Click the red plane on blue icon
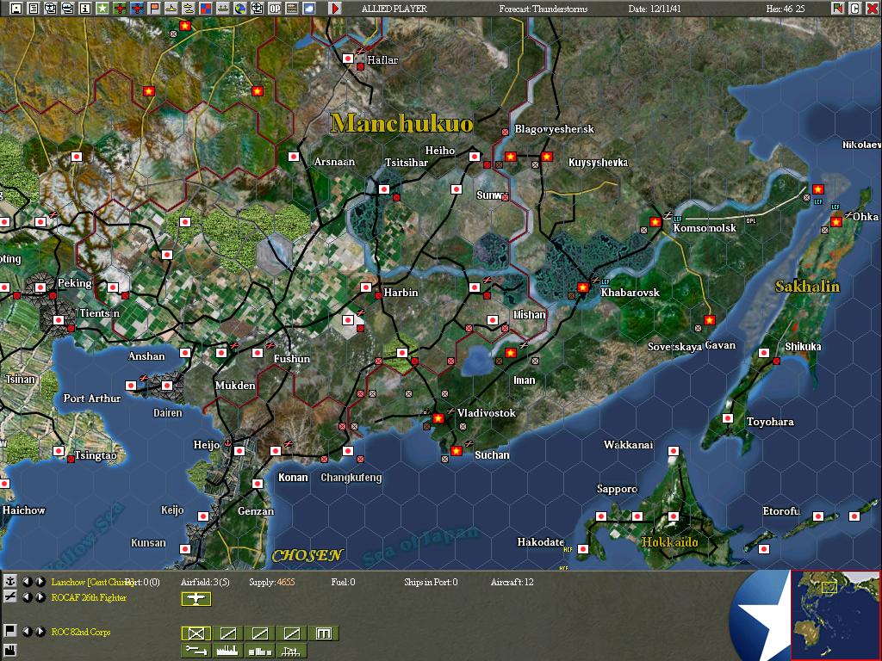The height and width of the screenshot is (661, 882). (137, 9)
